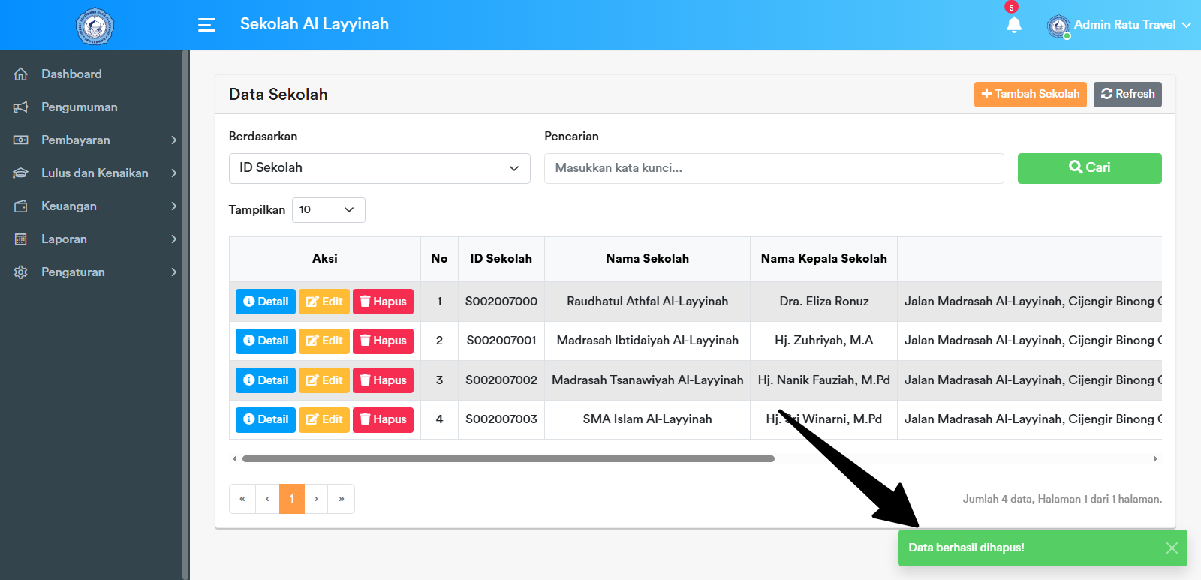Viewport: 1201px width, 580px height.
Task: Open Admin Ratu Travel user menu
Action: pyautogui.click(x=1123, y=25)
